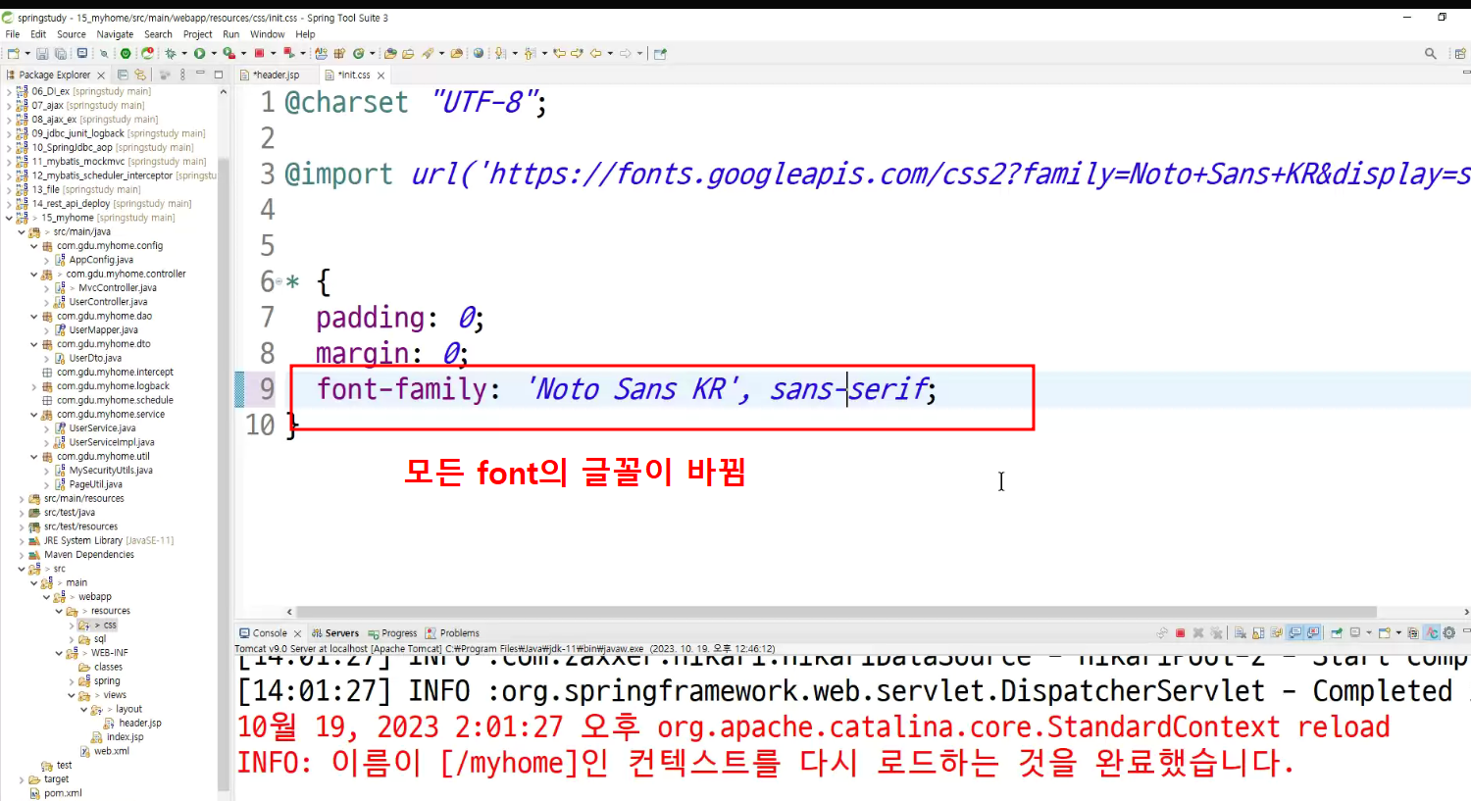
Task: Click the Save All toolbar icon
Action: [60, 53]
